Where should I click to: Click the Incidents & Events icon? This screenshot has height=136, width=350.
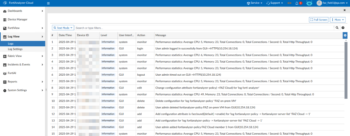(x=5, y=65)
